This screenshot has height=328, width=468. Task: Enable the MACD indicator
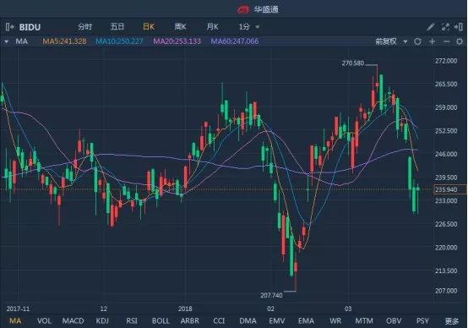coord(73,321)
